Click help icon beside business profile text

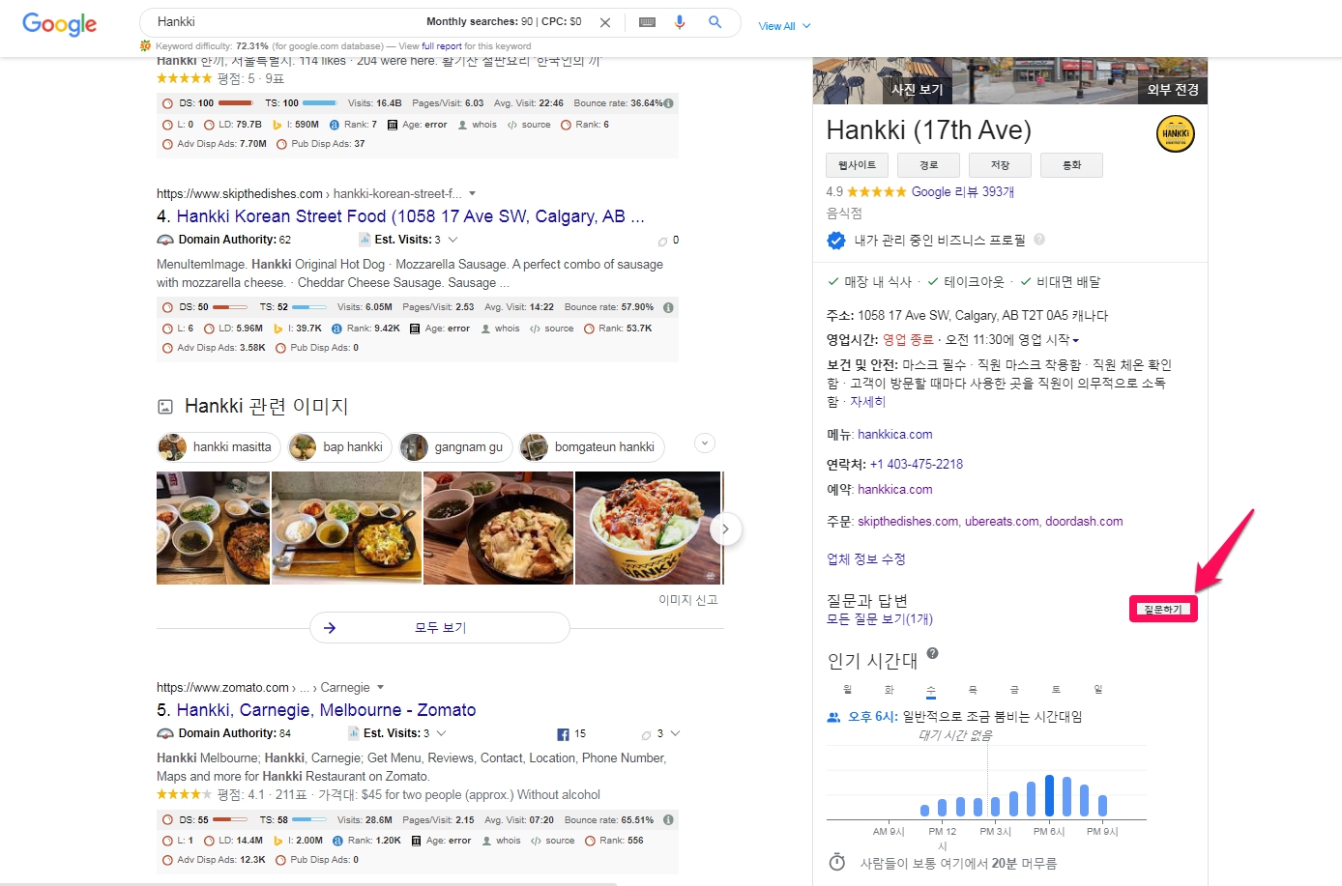[1039, 239]
